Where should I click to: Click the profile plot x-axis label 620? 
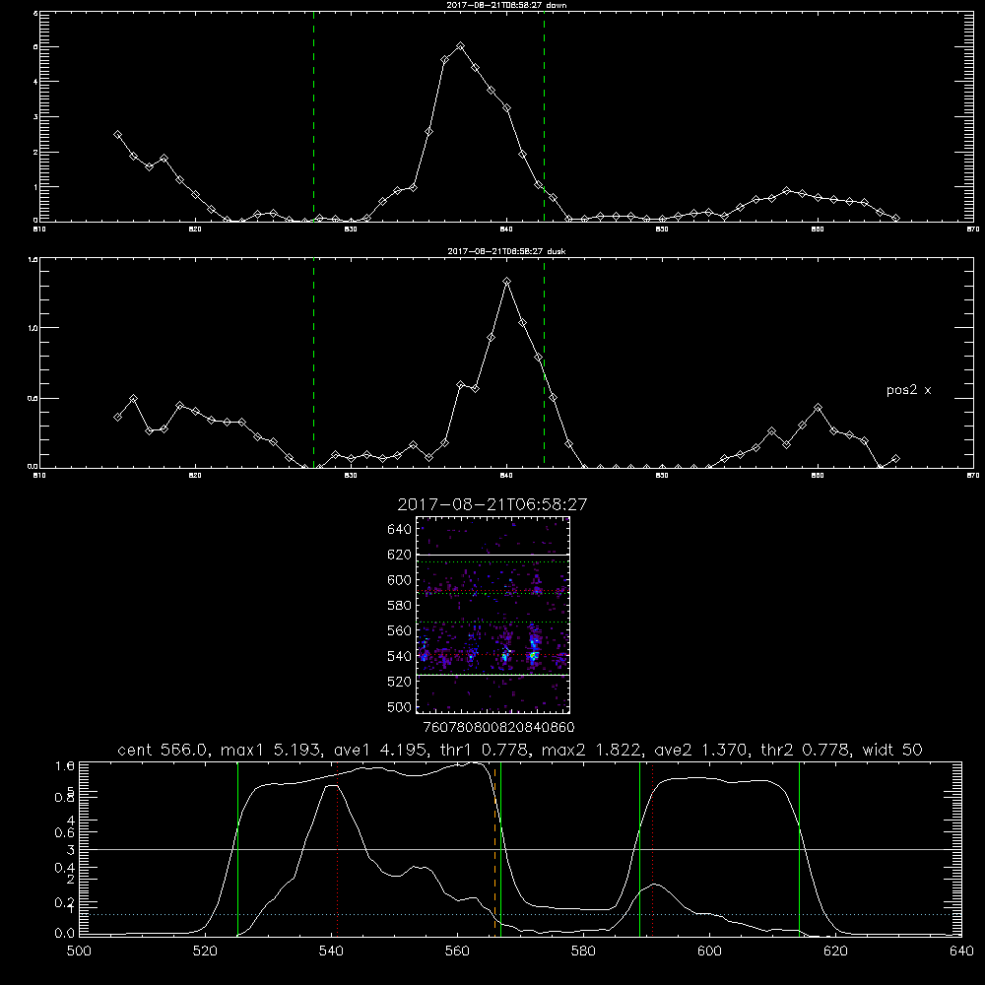835,952
